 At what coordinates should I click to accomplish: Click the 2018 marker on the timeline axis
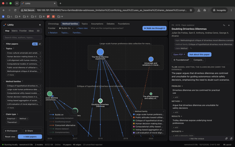pos(100,139)
